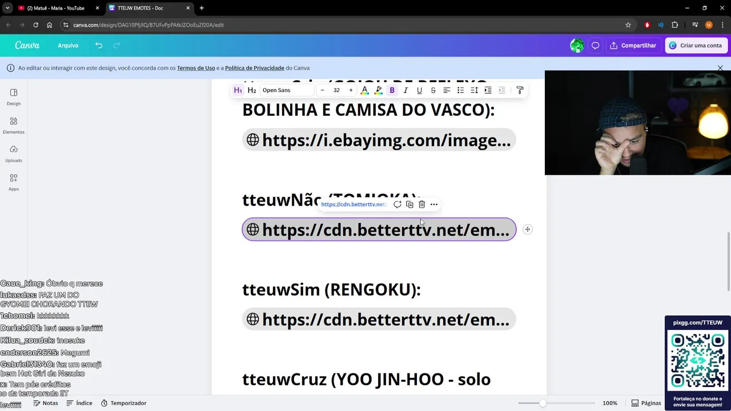Reload the current page
Screen dimensions: 731x411
[x=35, y=25]
